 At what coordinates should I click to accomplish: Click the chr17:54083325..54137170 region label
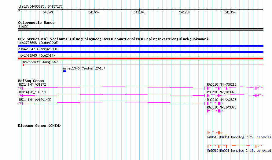pyautogui.click(x=40, y=6)
